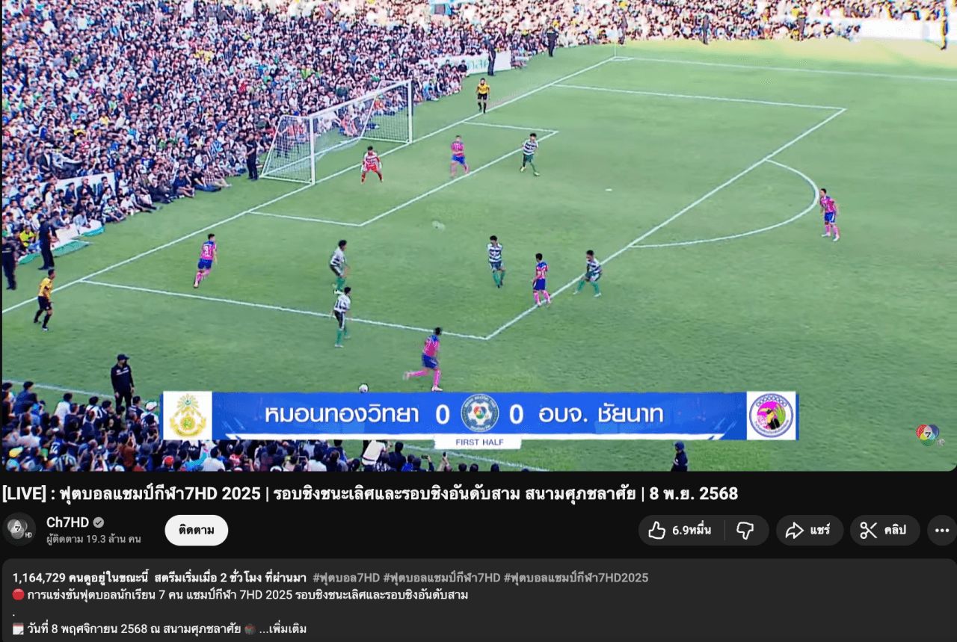Viewport: 957px width, 642px height.
Task: Click the หมอนทองวิทยา team crest logo
Action: pyautogui.click(x=188, y=416)
